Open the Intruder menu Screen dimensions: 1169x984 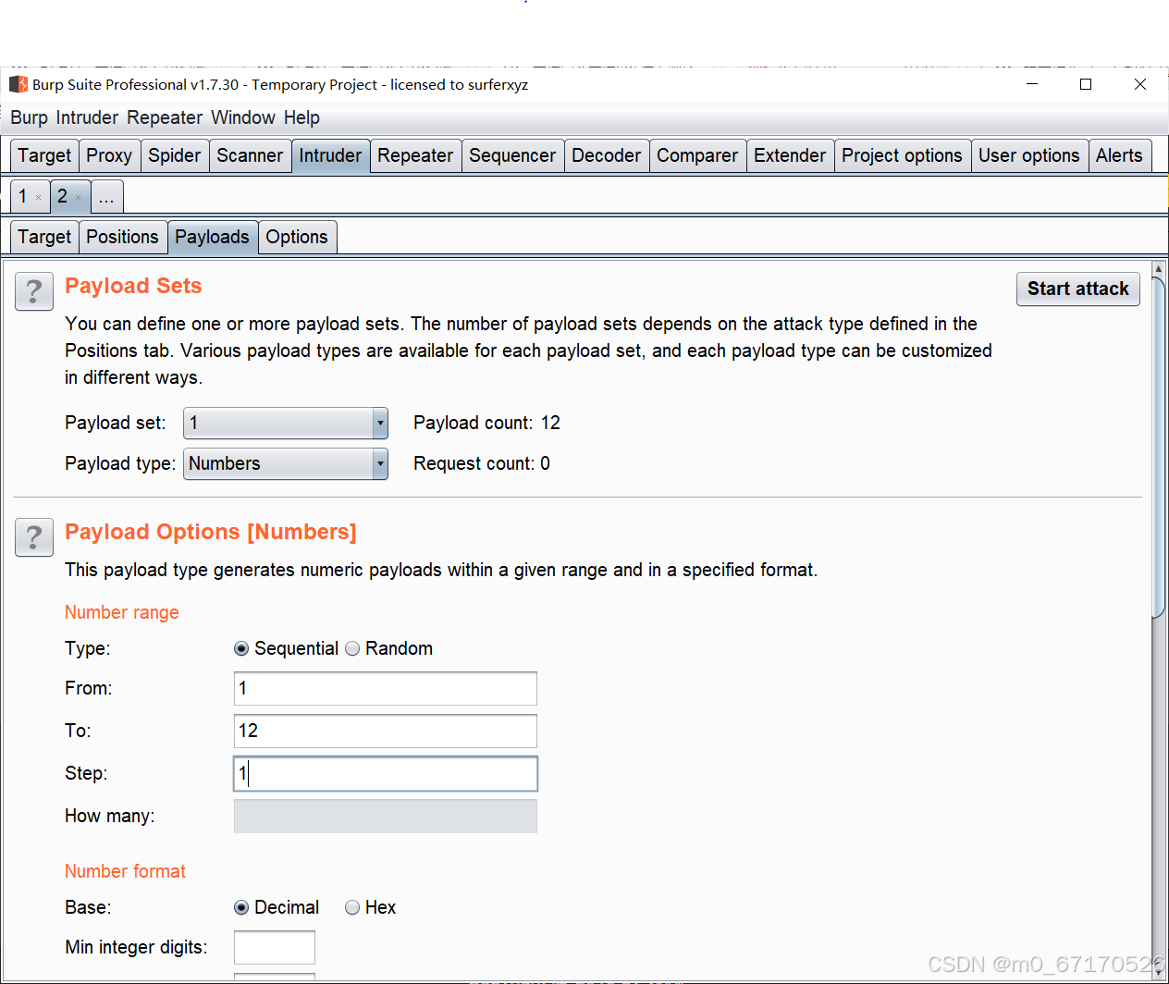point(87,117)
